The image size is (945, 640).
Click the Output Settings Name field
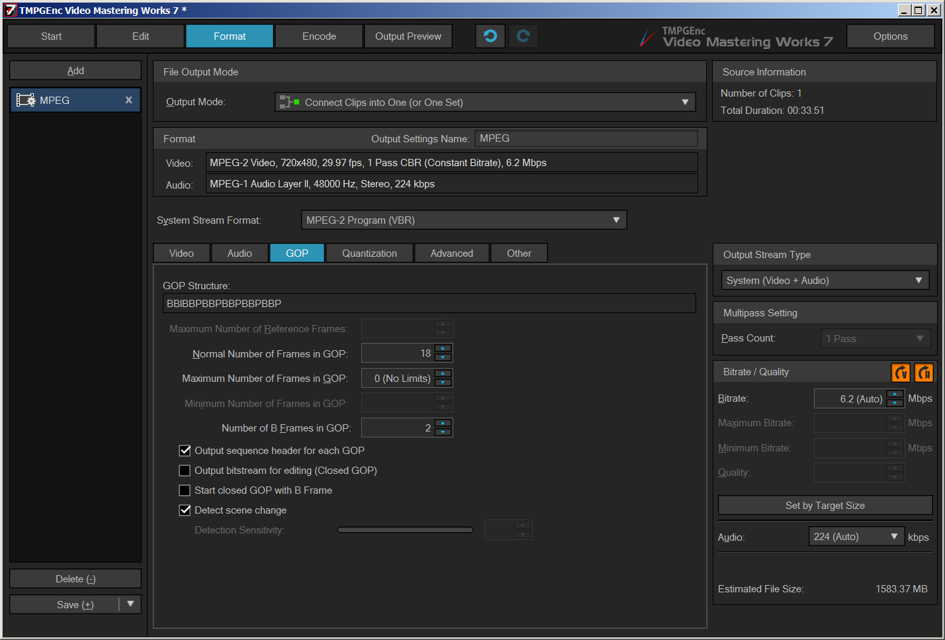(586, 138)
